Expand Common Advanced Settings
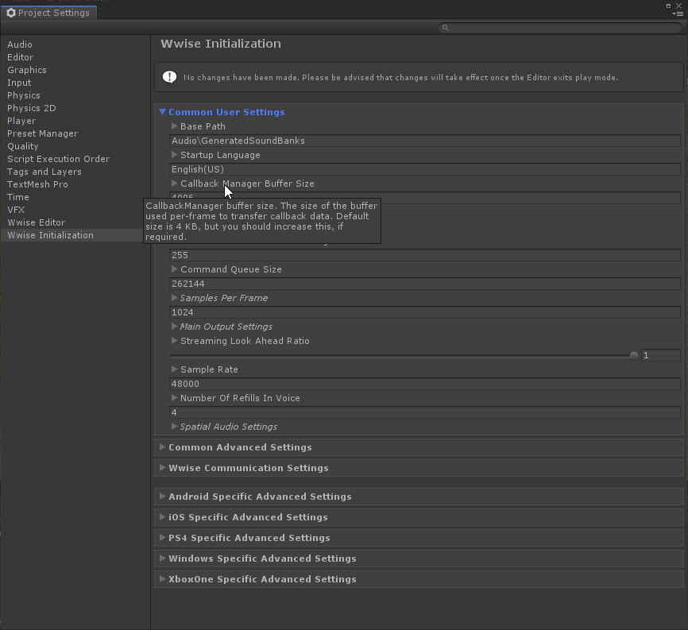Viewport: 688px width, 630px height. pyautogui.click(x=163, y=447)
